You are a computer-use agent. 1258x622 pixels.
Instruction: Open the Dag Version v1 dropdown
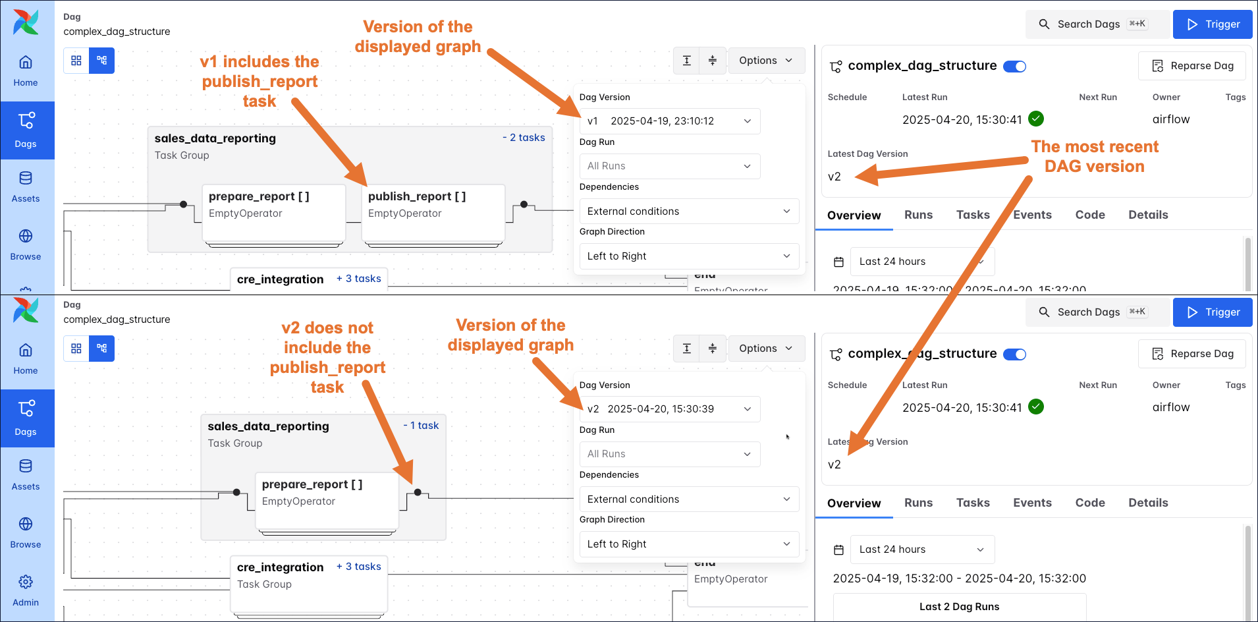[669, 121]
